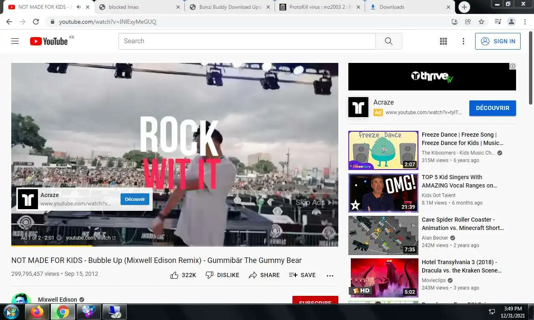
Task: Open the taskbar clock showing 3:49 PM
Action: 513,312
